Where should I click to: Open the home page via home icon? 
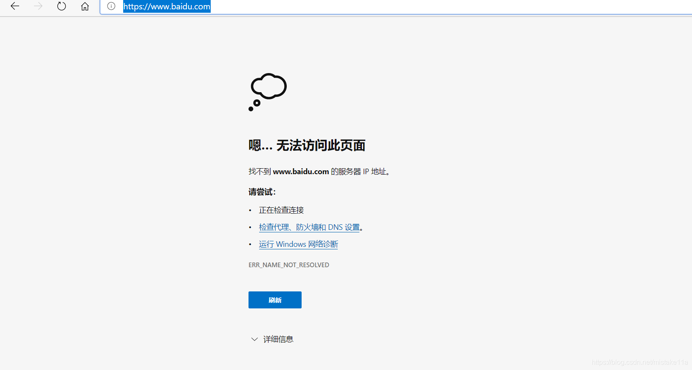point(85,6)
